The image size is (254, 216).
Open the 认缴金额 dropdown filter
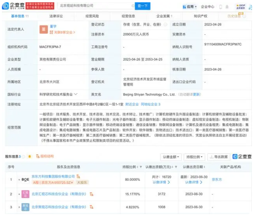point(171,157)
